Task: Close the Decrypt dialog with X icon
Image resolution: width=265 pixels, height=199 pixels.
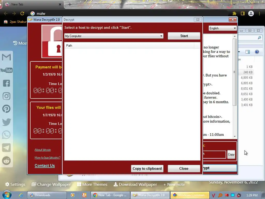Action: [198, 19]
